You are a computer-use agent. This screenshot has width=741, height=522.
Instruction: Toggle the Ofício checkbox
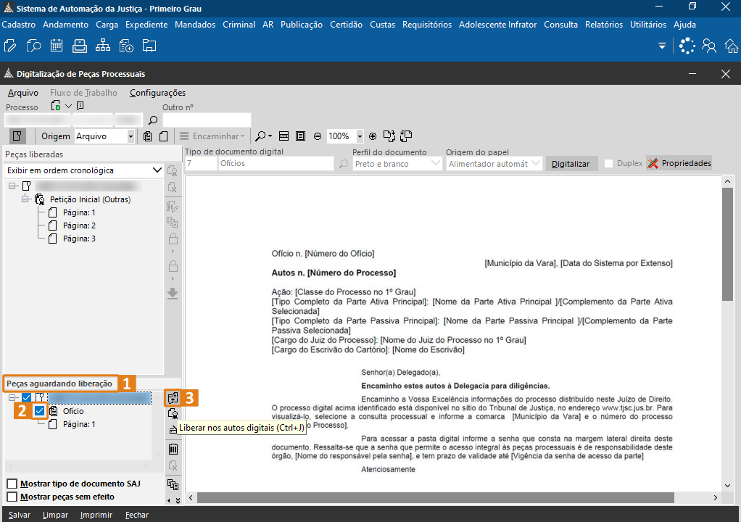[39, 411]
